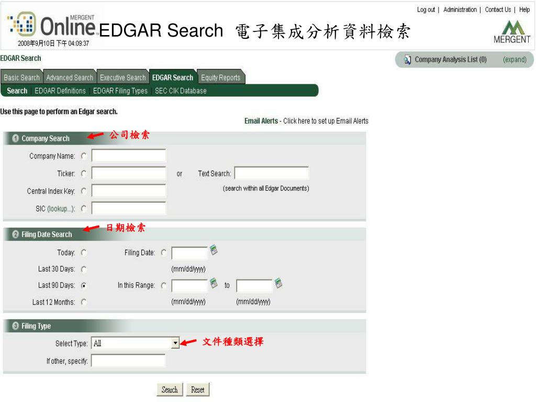Switch to the EDGAR Search tab
This screenshot has width=536, height=402.
[x=173, y=77]
